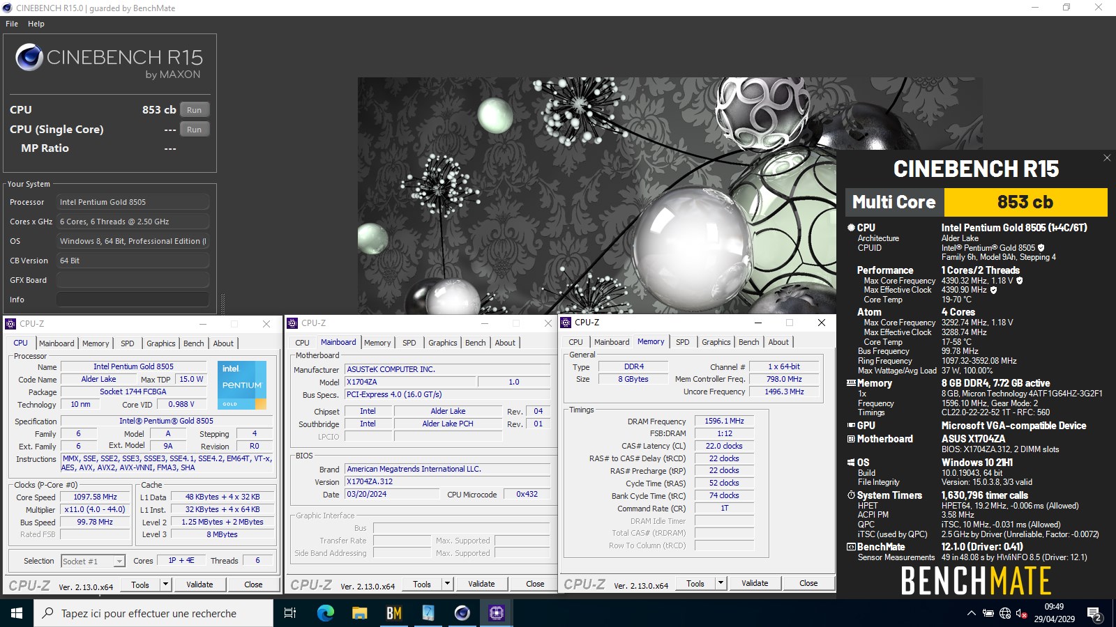Click the Info field in Your System
Image resolution: width=1116 pixels, height=627 pixels.
click(133, 300)
